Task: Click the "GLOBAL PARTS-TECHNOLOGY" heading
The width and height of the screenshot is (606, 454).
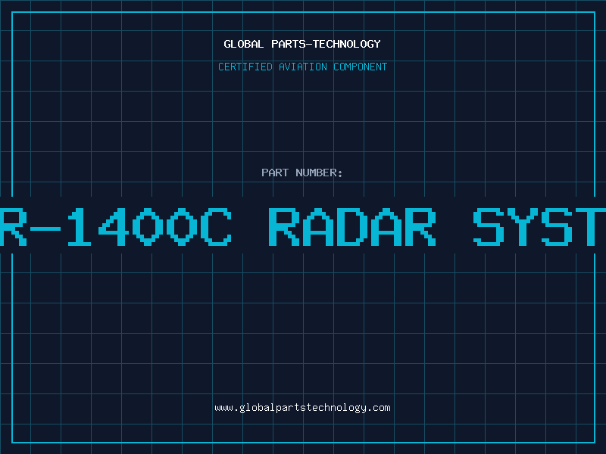Action: (x=302, y=44)
